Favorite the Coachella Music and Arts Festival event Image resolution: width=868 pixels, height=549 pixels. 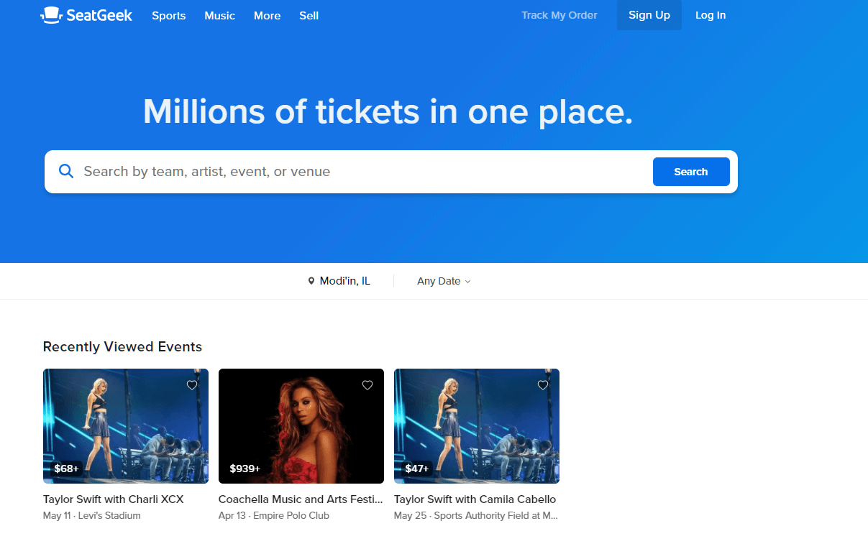click(367, 385)
